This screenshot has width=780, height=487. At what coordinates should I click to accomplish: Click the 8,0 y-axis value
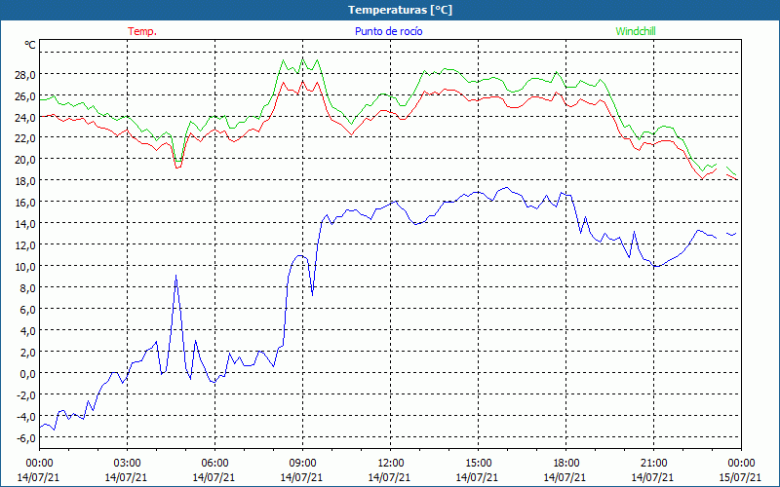click(27, 288)
